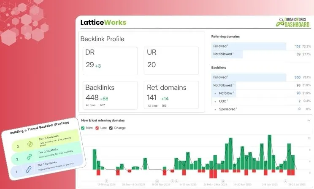Click the '12-18 Aug 2024' axis label
314x189 pixels.
coord(106,184)
